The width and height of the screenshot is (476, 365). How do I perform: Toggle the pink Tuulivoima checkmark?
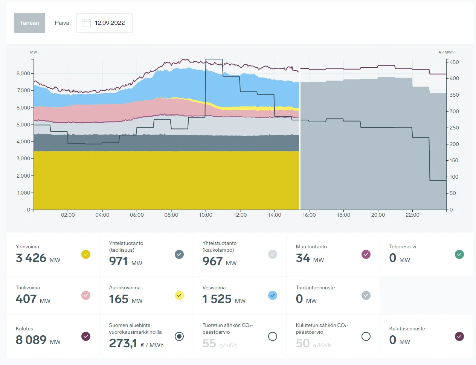tap(86, 295)
